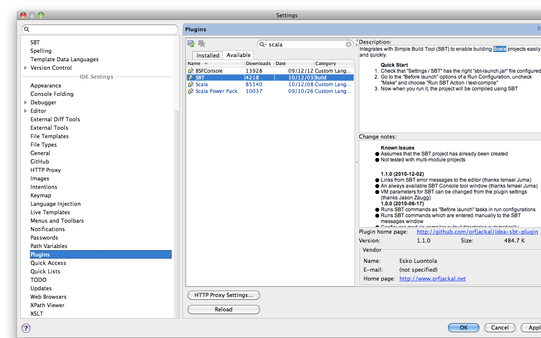Open the idea-sbt-plugin GitHub home page link
This screenshot has width=541, height=338.
click(x=477, y=232)
